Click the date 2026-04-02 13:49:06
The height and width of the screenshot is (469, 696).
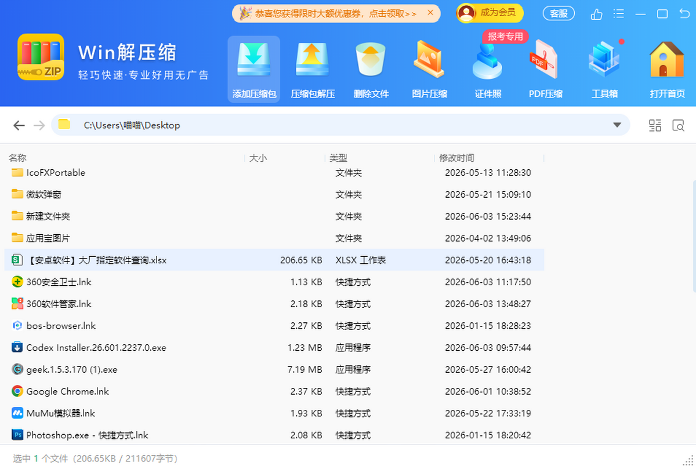[x=488, y=238]
